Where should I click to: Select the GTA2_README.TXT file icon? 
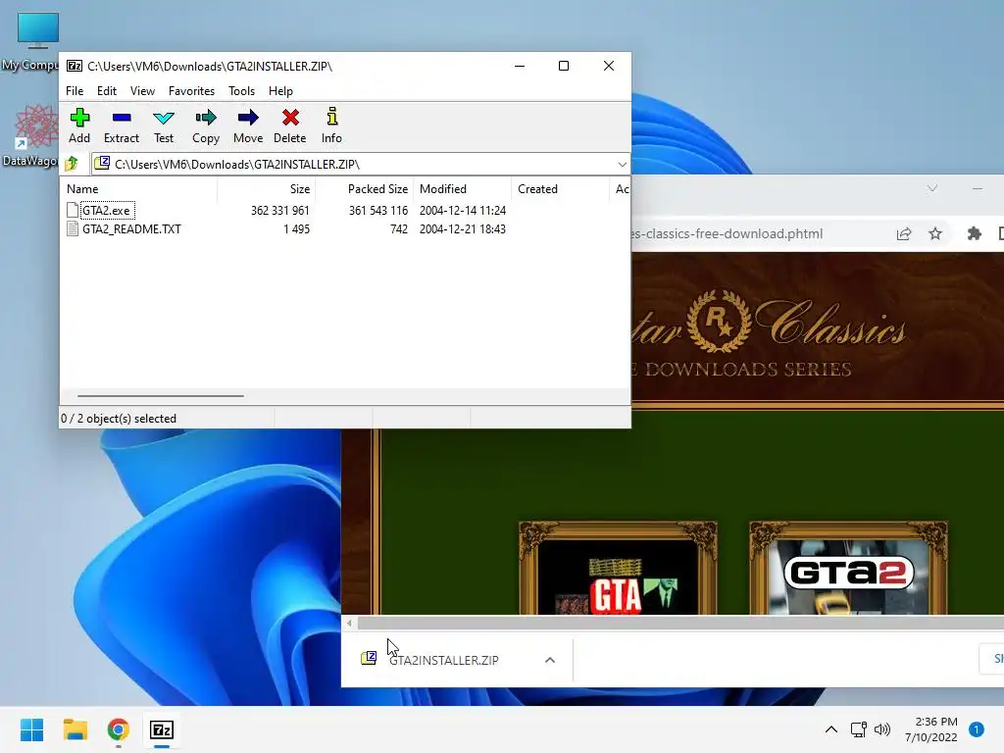[x=73, y=229]
